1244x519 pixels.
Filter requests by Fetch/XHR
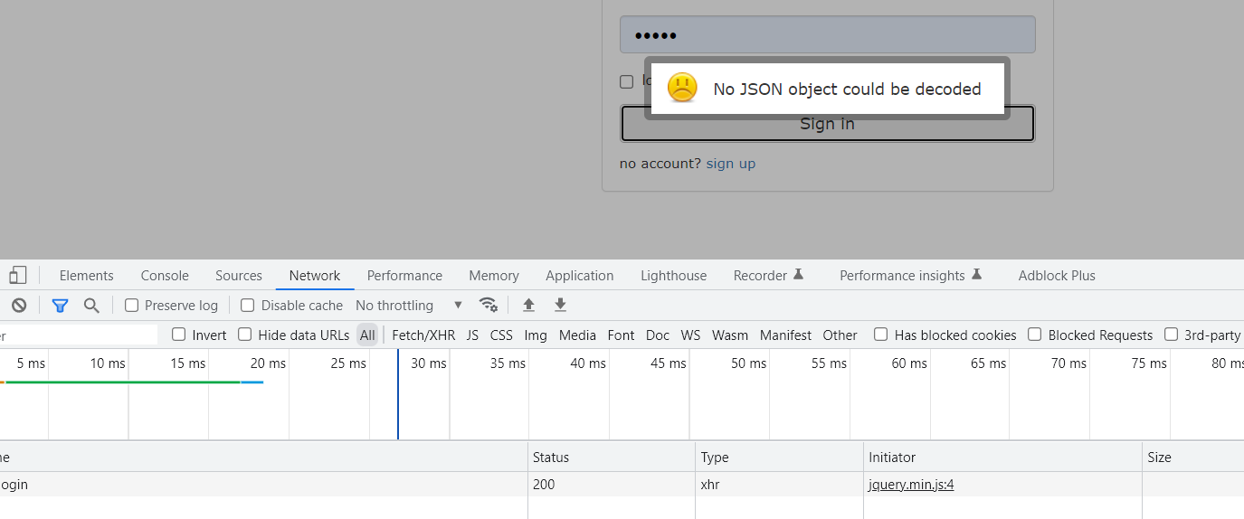click(x=423, y=335)
